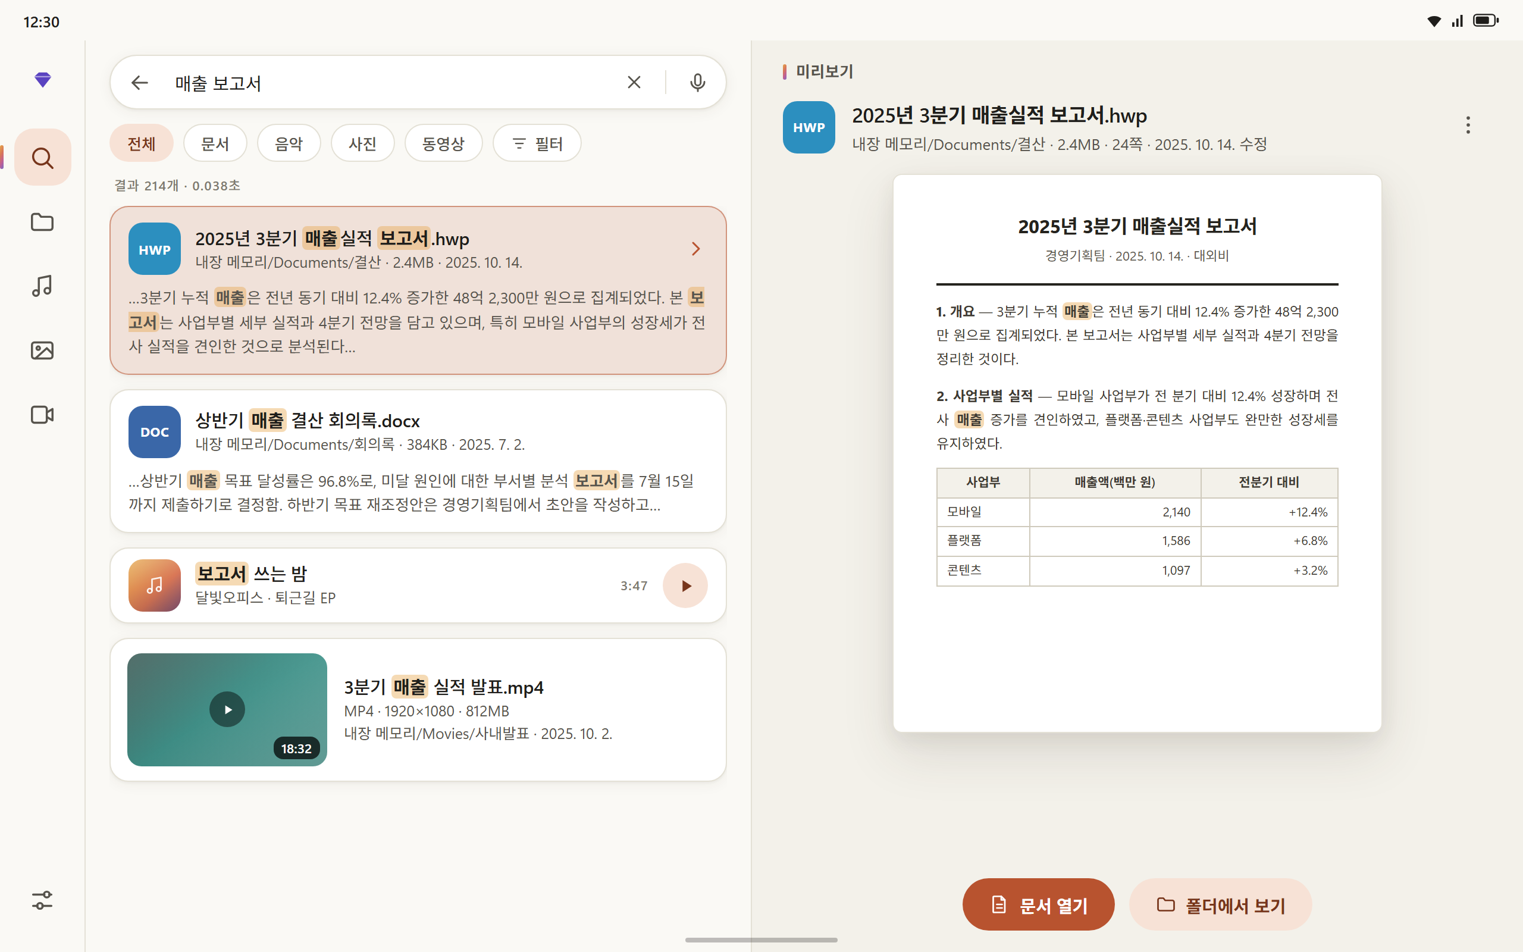Click preview file path 내장 메모리/Documents/결산

point(948,145)
